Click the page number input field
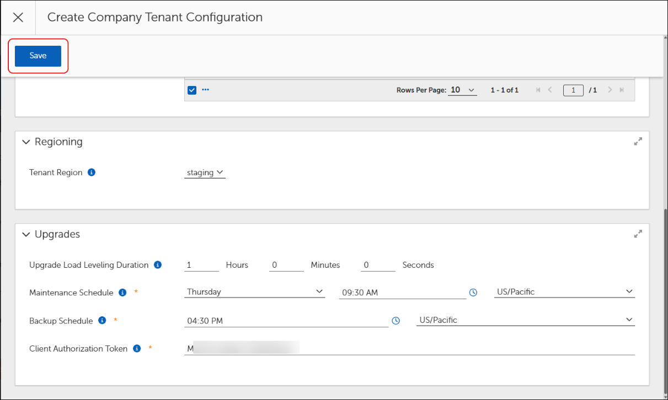This screenshot has width=668, height=400. [573, 90]
